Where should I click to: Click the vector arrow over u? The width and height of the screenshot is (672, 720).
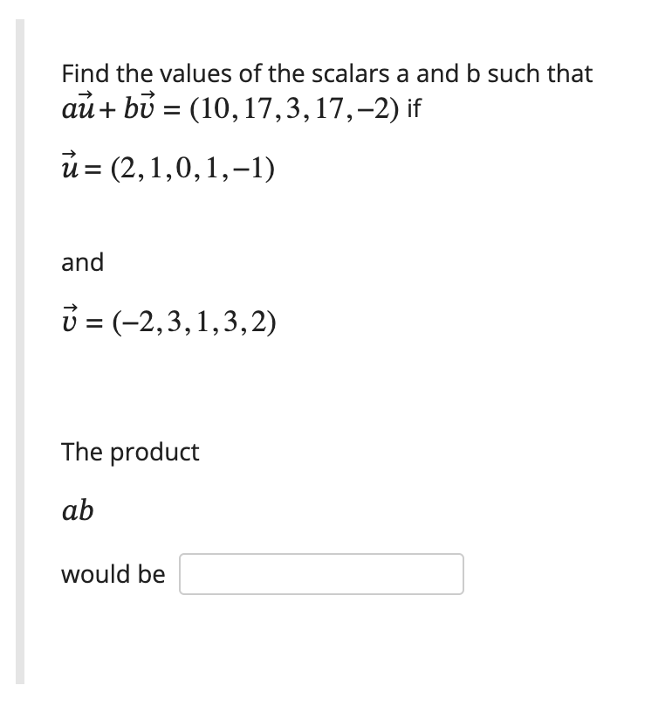[x=71, y=153]
